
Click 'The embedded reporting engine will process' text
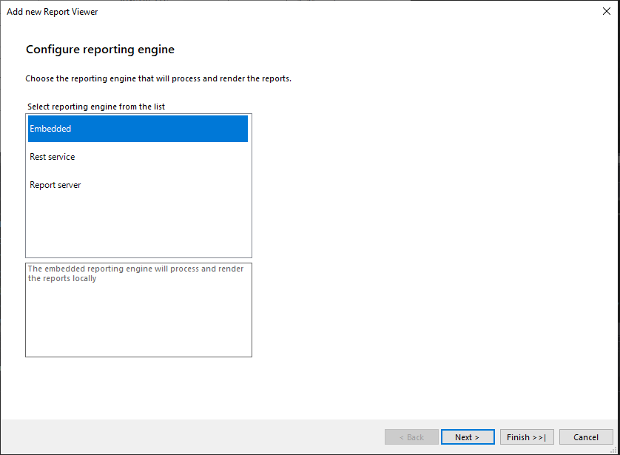tap(135, 269)
